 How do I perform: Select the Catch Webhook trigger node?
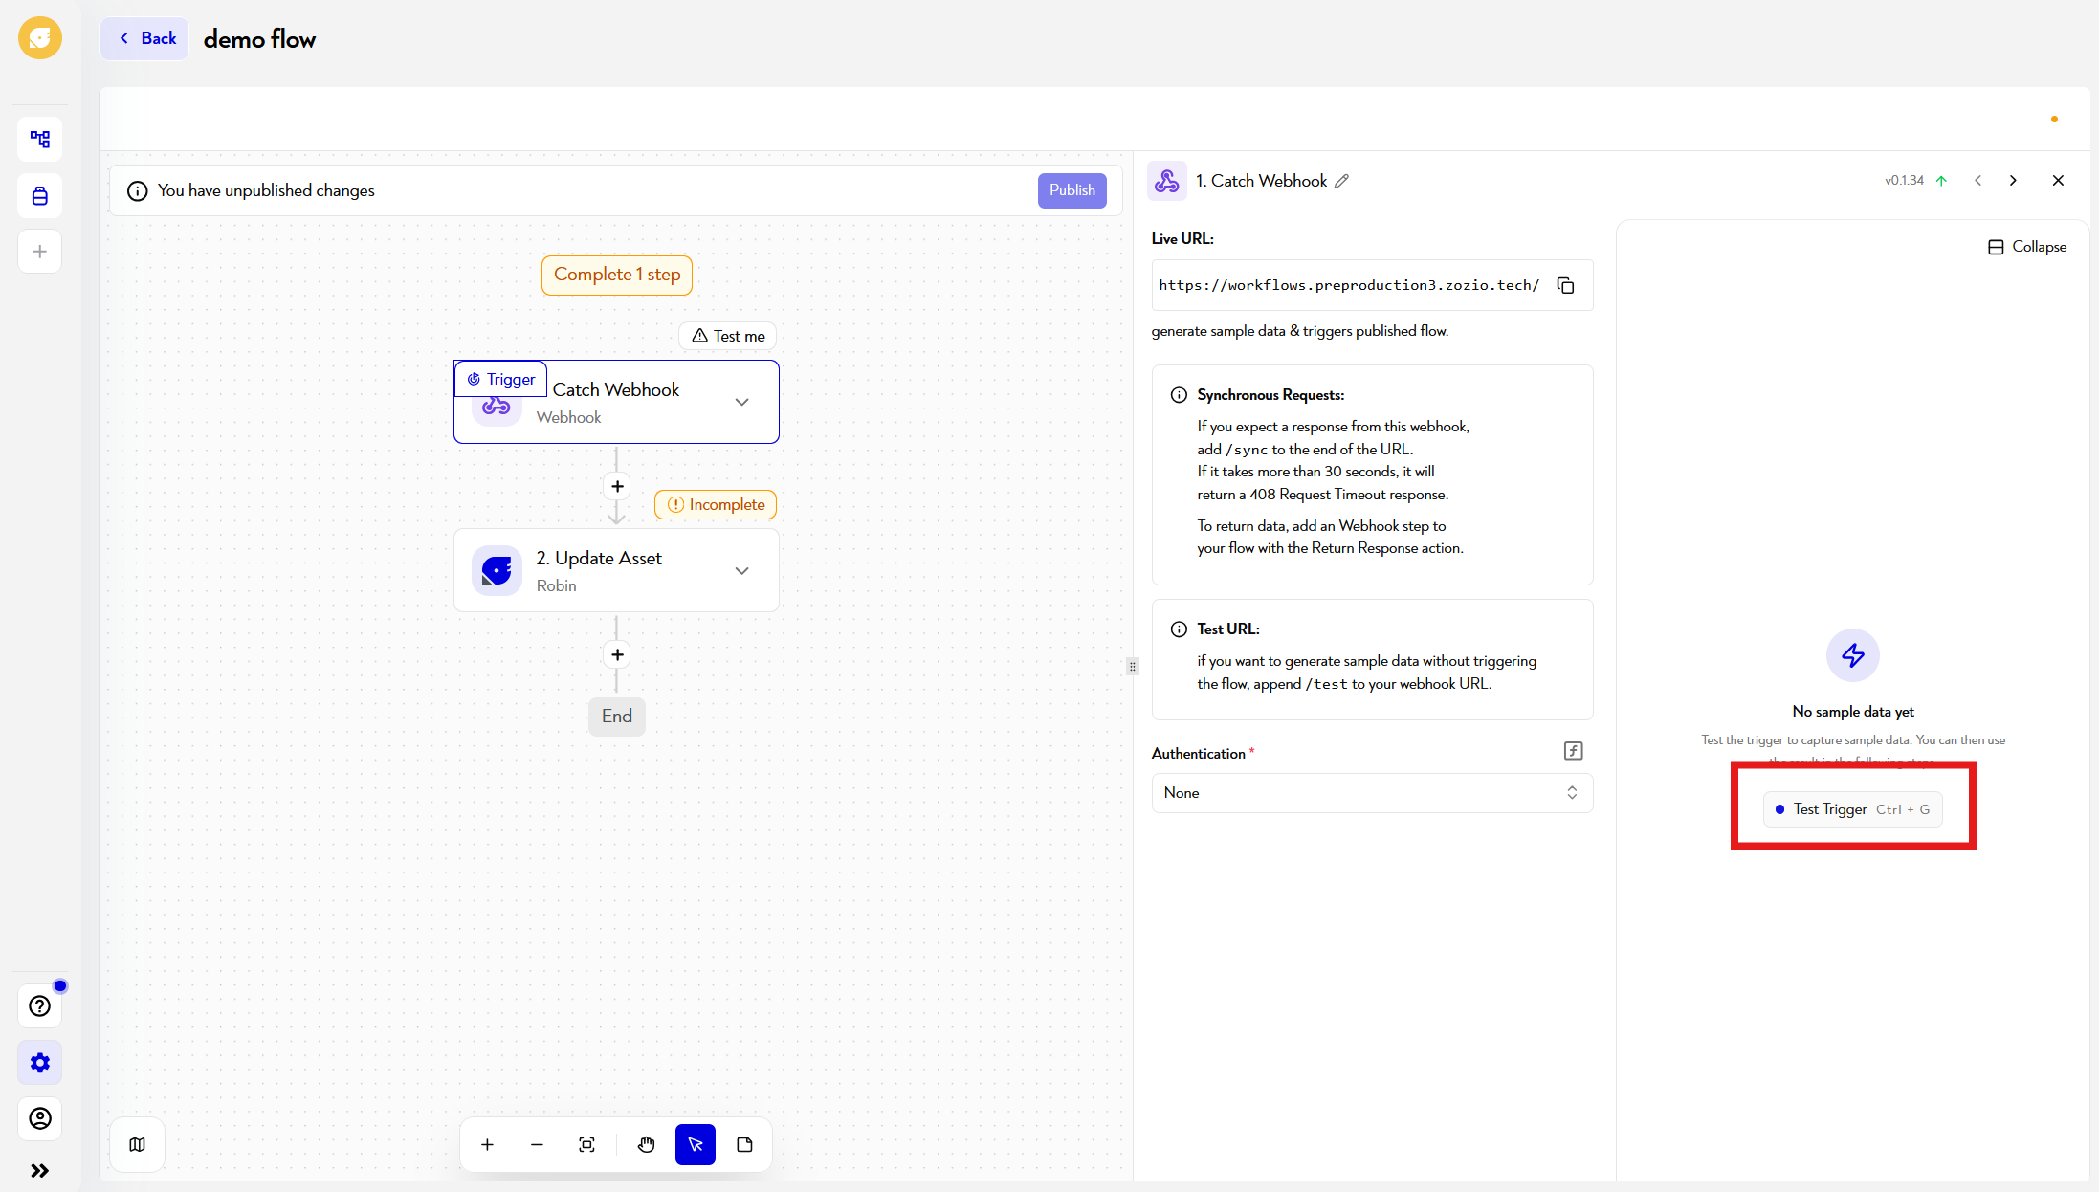pos(616,402)
